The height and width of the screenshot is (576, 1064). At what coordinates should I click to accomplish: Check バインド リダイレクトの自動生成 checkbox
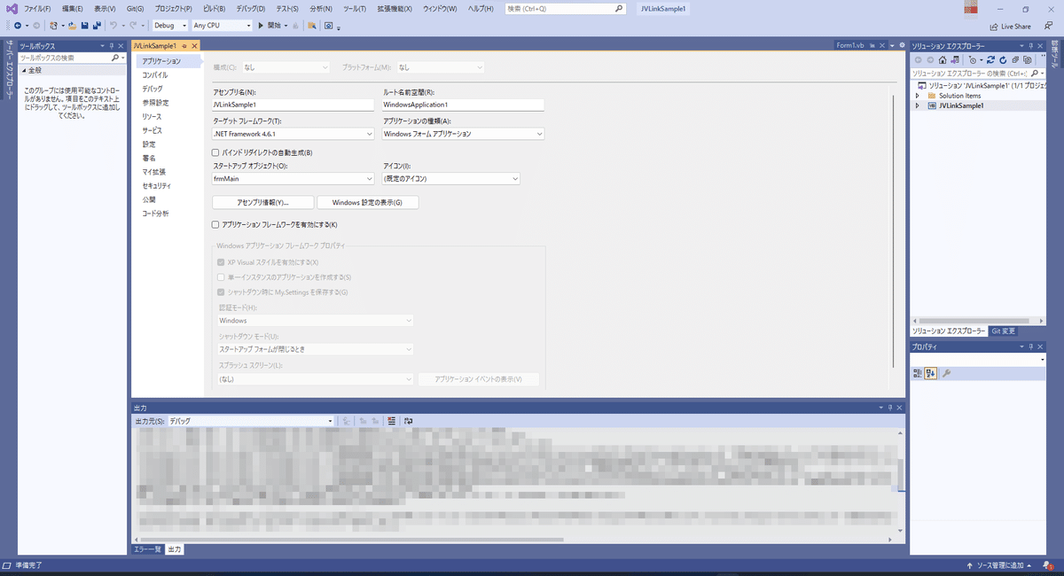(214, 152)
